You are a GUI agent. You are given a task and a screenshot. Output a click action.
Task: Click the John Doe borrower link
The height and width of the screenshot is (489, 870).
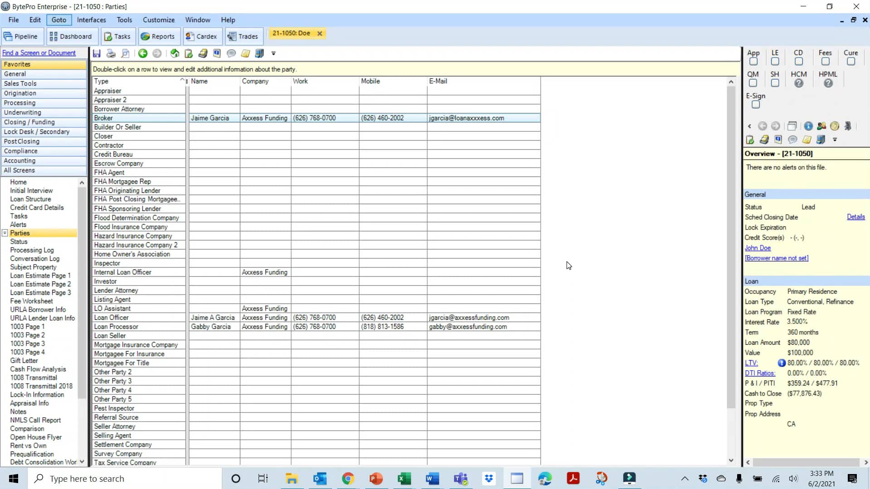point(758,248)
